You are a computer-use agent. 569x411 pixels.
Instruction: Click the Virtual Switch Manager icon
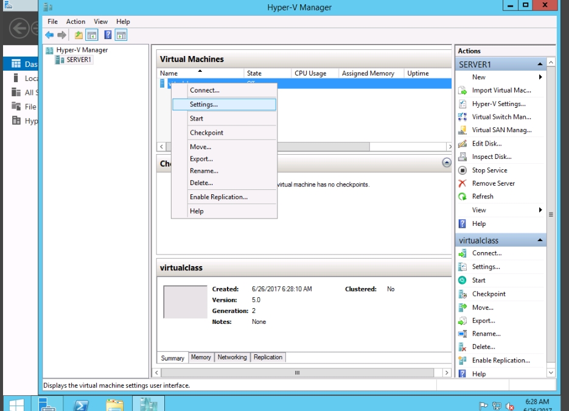(x=463, y=117)
